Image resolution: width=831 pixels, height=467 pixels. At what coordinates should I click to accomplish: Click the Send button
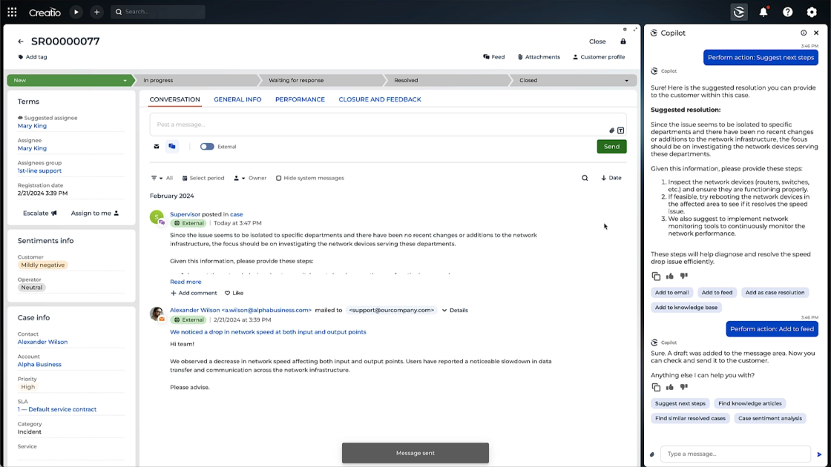pos(611,146)
